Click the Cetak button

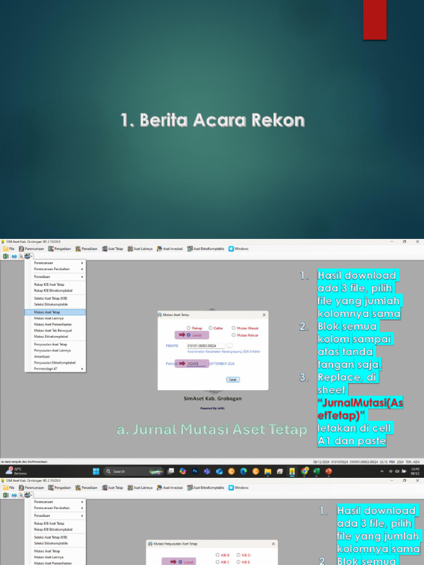pos(233,380)
